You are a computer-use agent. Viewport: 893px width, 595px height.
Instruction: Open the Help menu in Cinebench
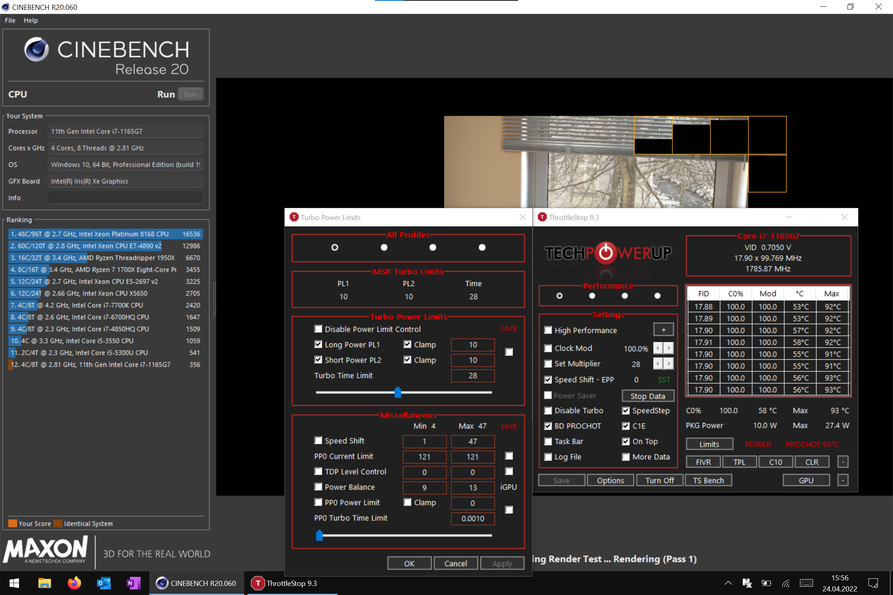pyautogui.click(x=30, y=21)
